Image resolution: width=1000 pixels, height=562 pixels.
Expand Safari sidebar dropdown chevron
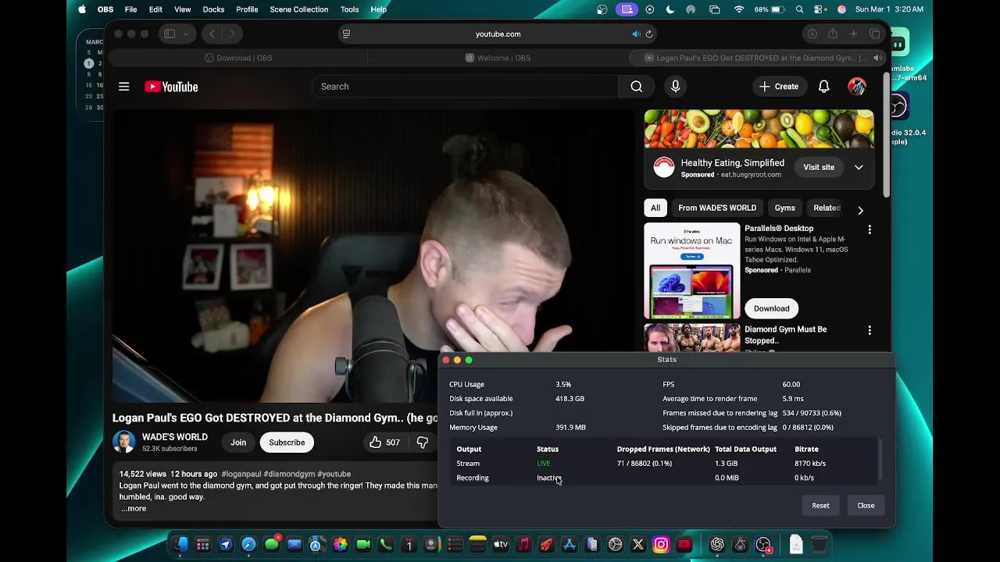[x=186, y=34]
